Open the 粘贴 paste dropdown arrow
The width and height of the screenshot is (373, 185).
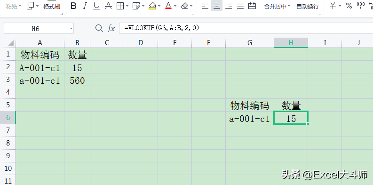coord(19,6)
